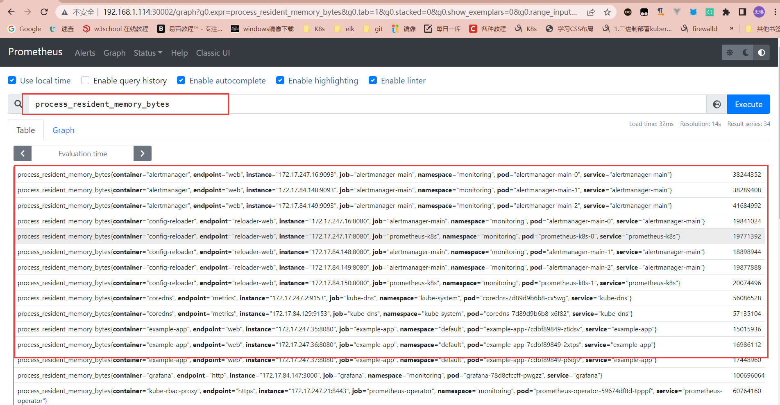
Task: Open the firewalld bookmark
Action: tap(699, 29)
